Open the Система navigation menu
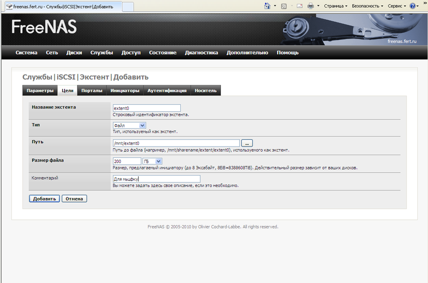428x283 pixels. coord(26,52)
